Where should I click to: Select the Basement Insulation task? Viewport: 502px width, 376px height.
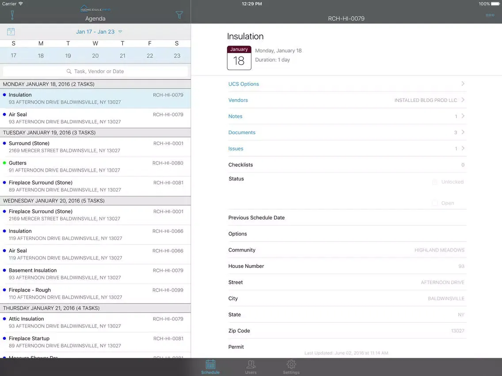pos(95,274)
